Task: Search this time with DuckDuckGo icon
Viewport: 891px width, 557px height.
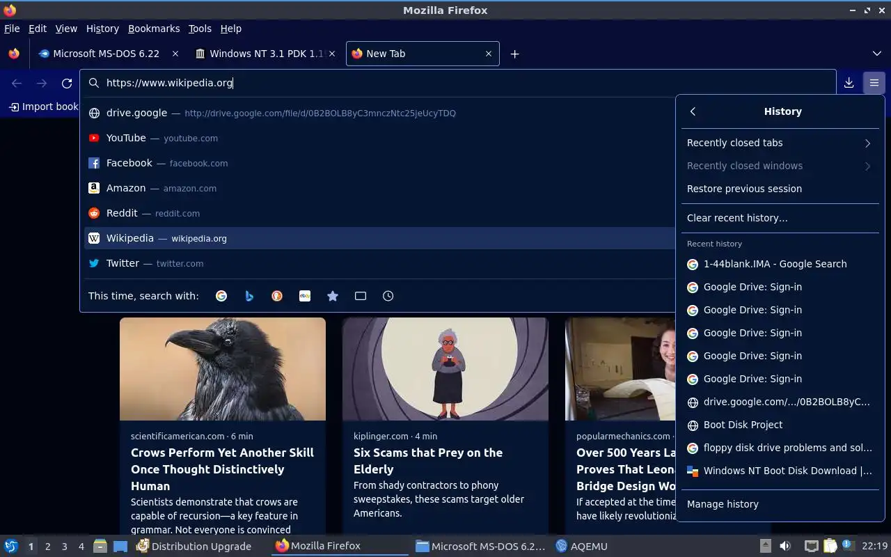Action: [277, 296]
